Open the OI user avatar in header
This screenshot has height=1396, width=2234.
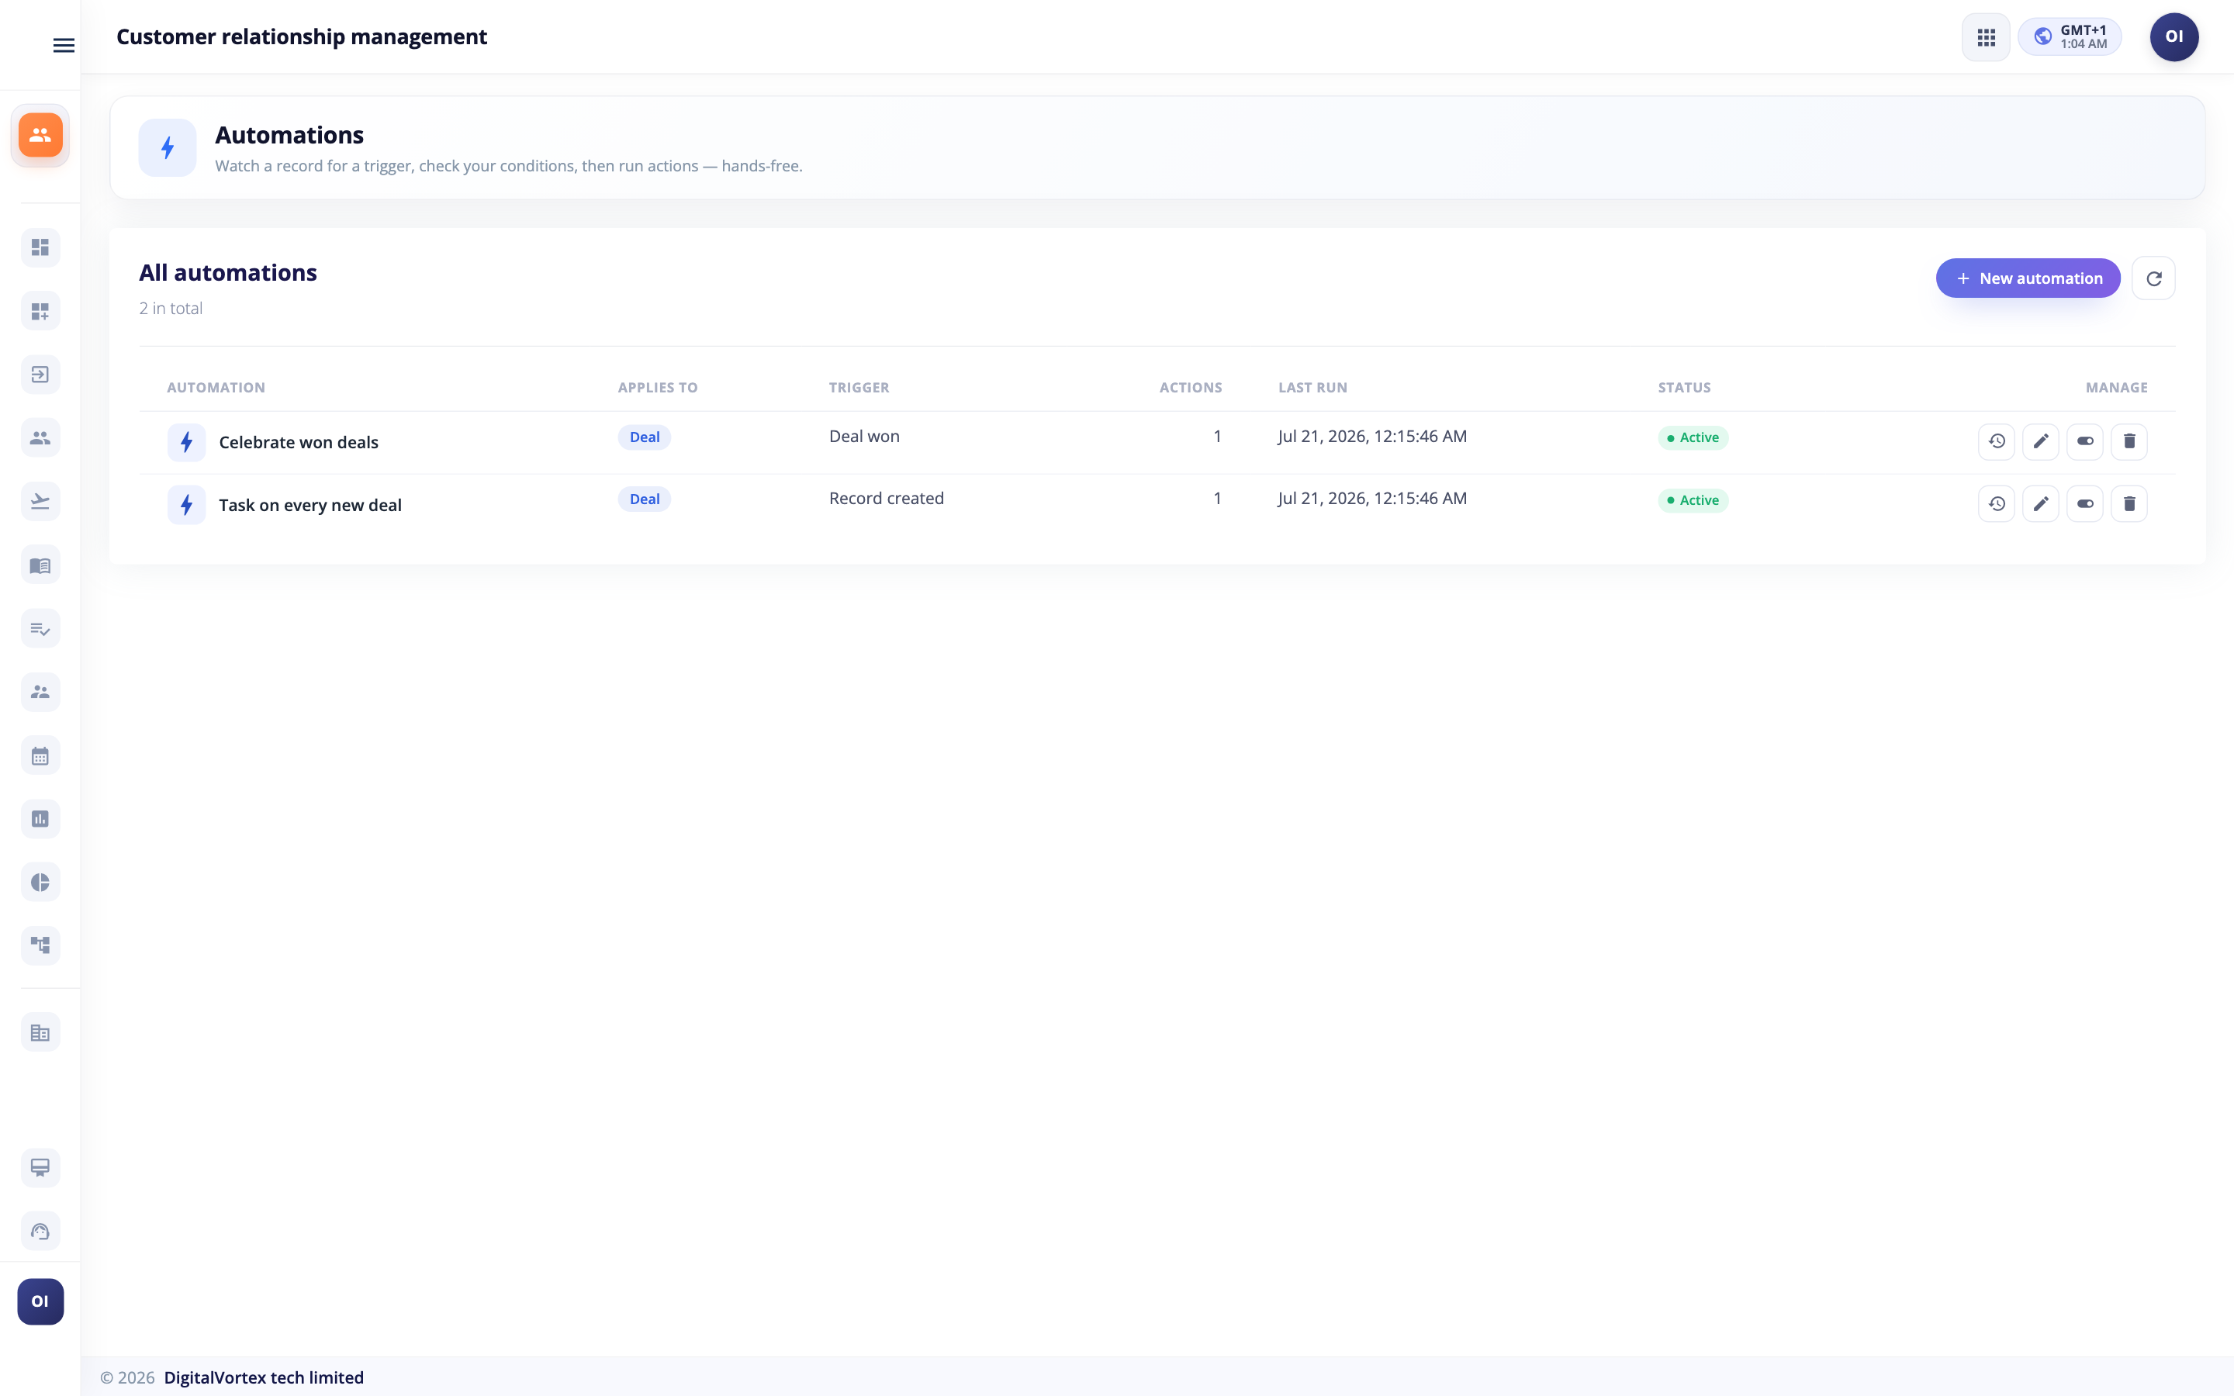2174,37
